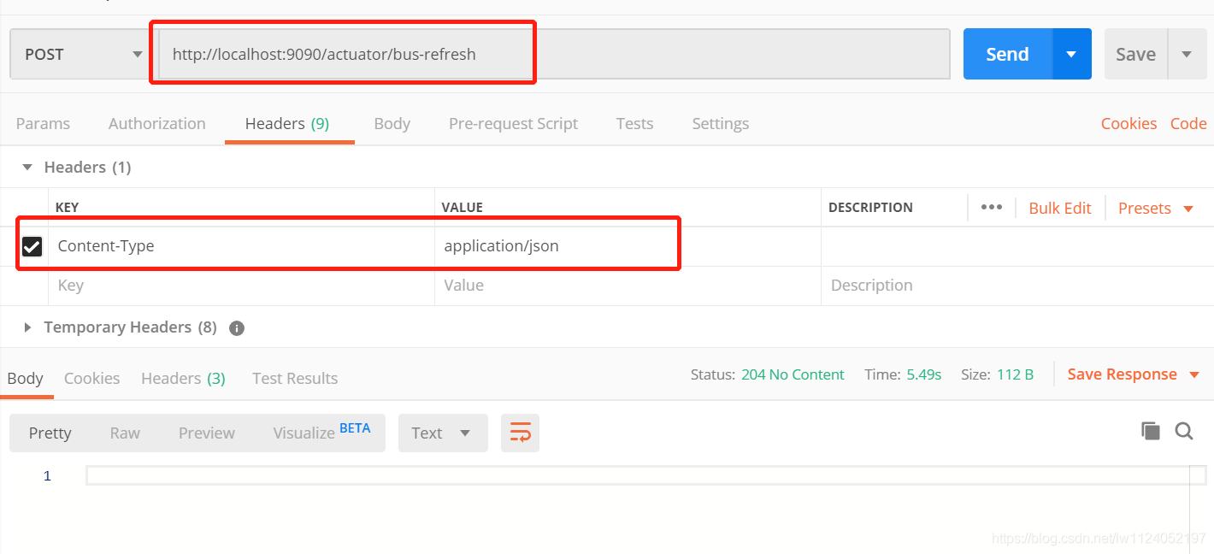The width and height of the screenshot is (1214, 554).
Task: Open the Authorization tab
Action: click(156, 123)
